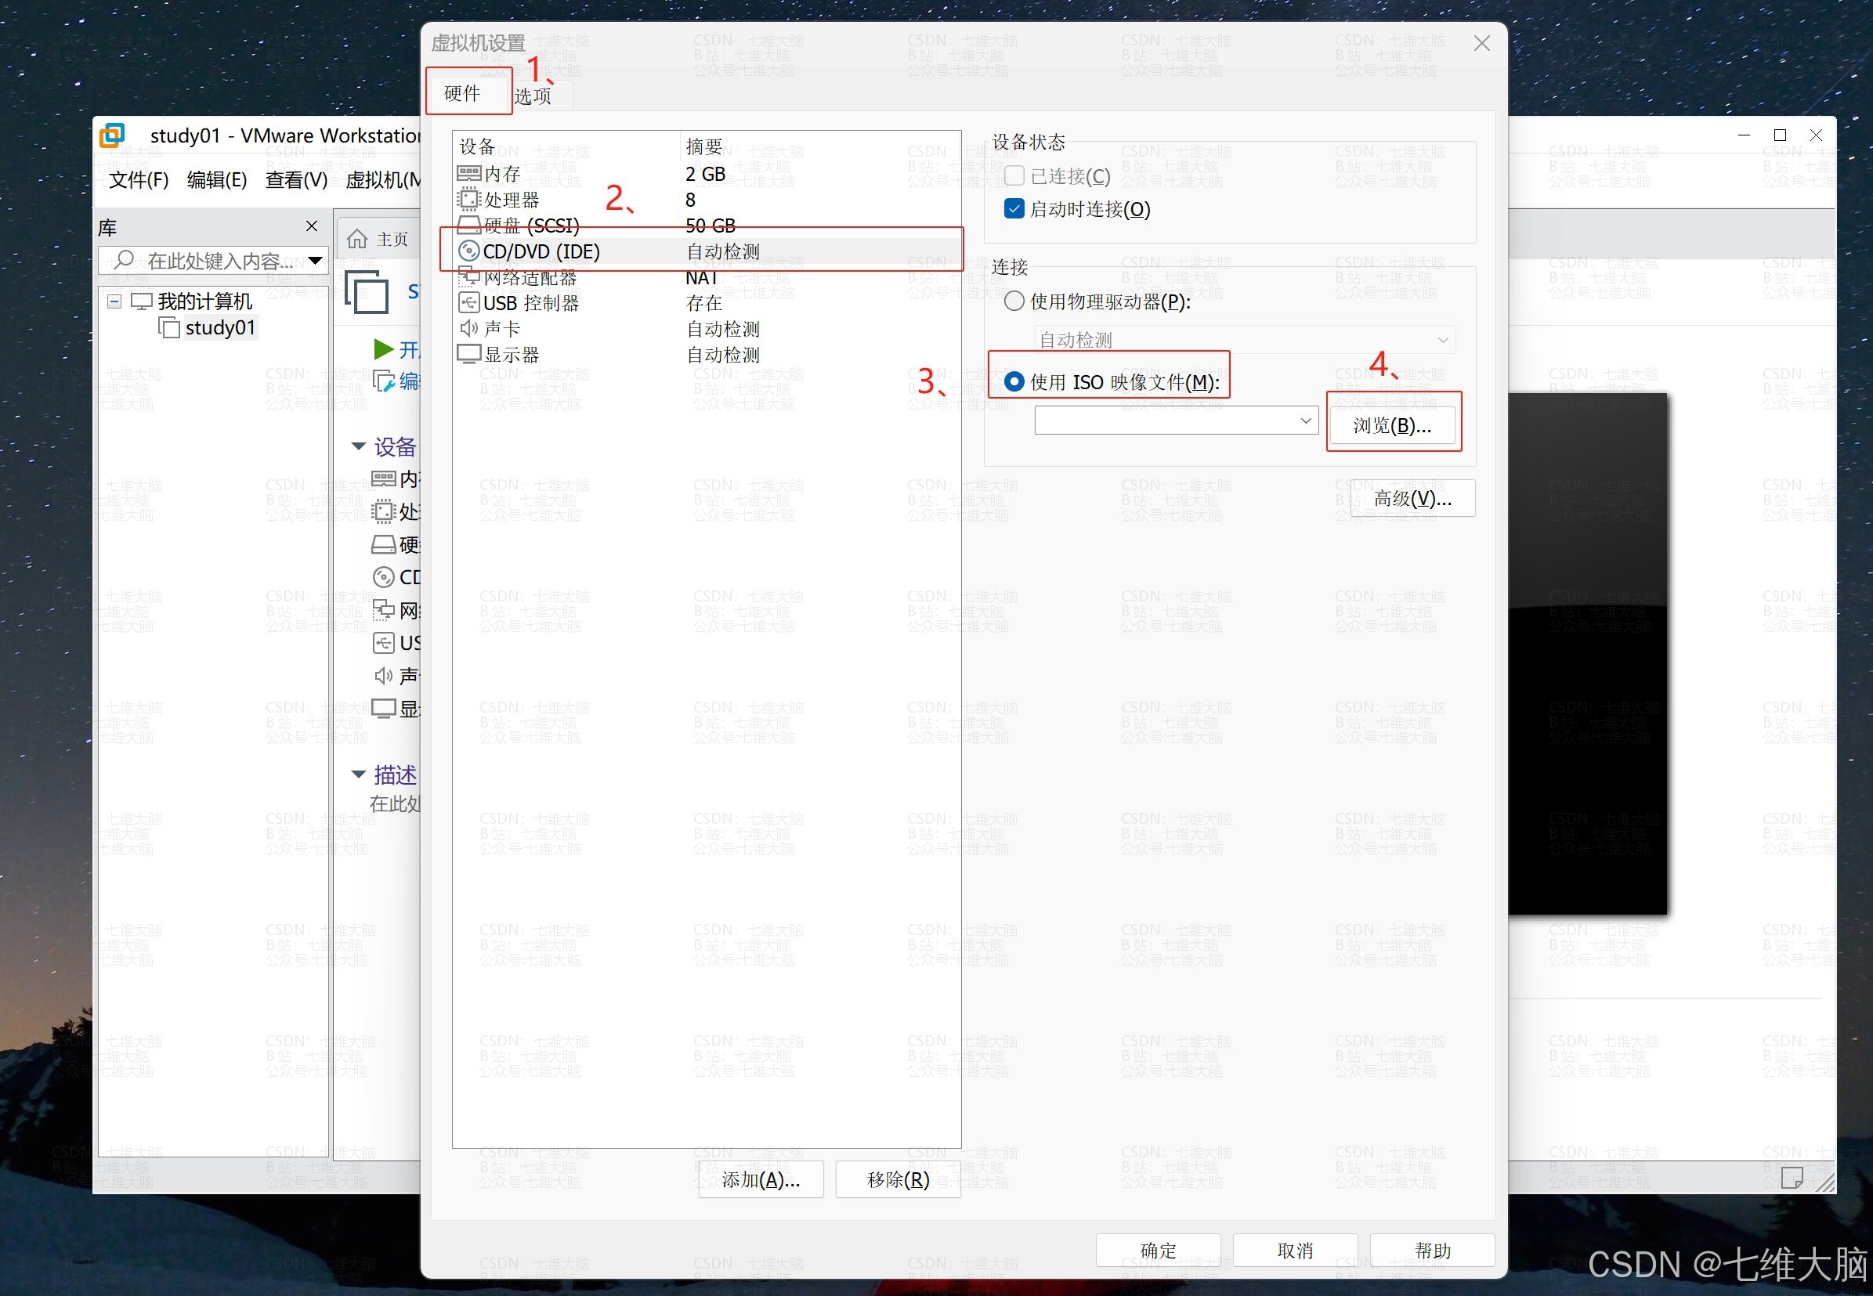Select the memory (内存) device icon
1873x1296 pixels.
pos(468,174)
